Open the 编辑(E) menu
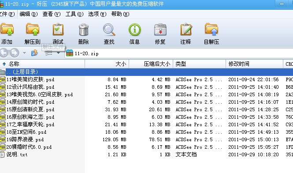Image resolution: width=293 pixels, height=173 pixels. 29,14
